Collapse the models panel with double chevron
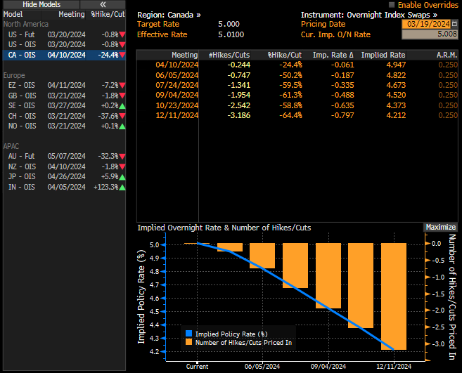The height and width of the screenshot is (373, 462). coord(102,4)
